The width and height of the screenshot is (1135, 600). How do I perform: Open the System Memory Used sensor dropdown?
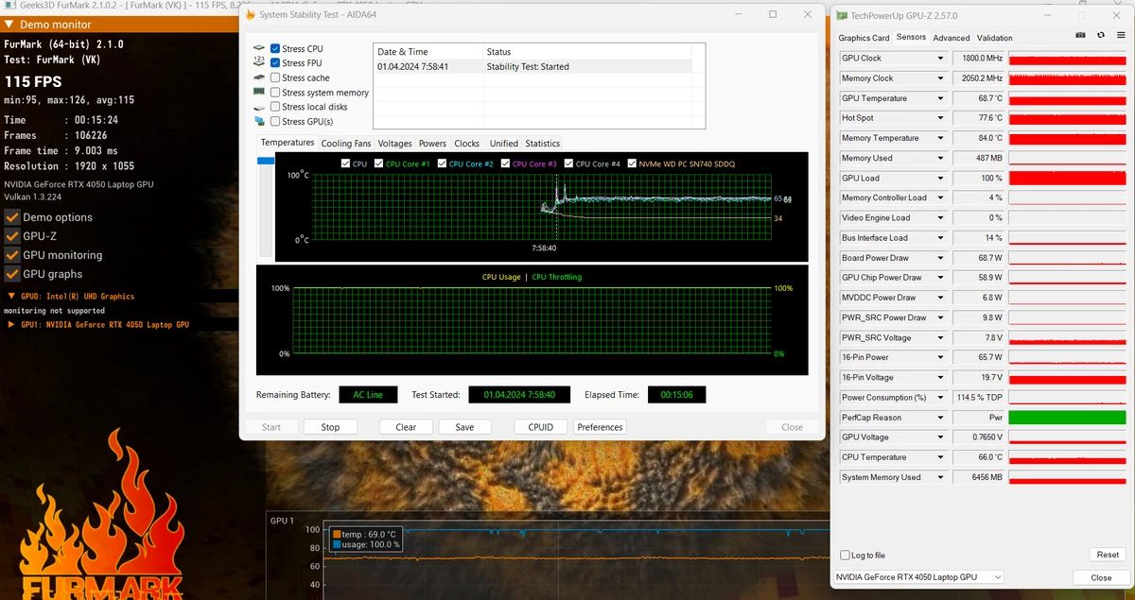(940, 477)
